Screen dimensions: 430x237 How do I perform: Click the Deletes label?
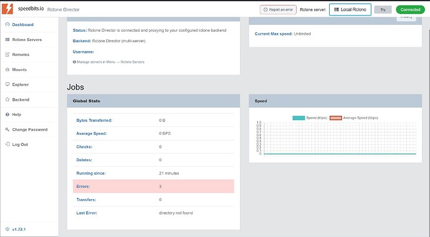click(x=84, y=160)
